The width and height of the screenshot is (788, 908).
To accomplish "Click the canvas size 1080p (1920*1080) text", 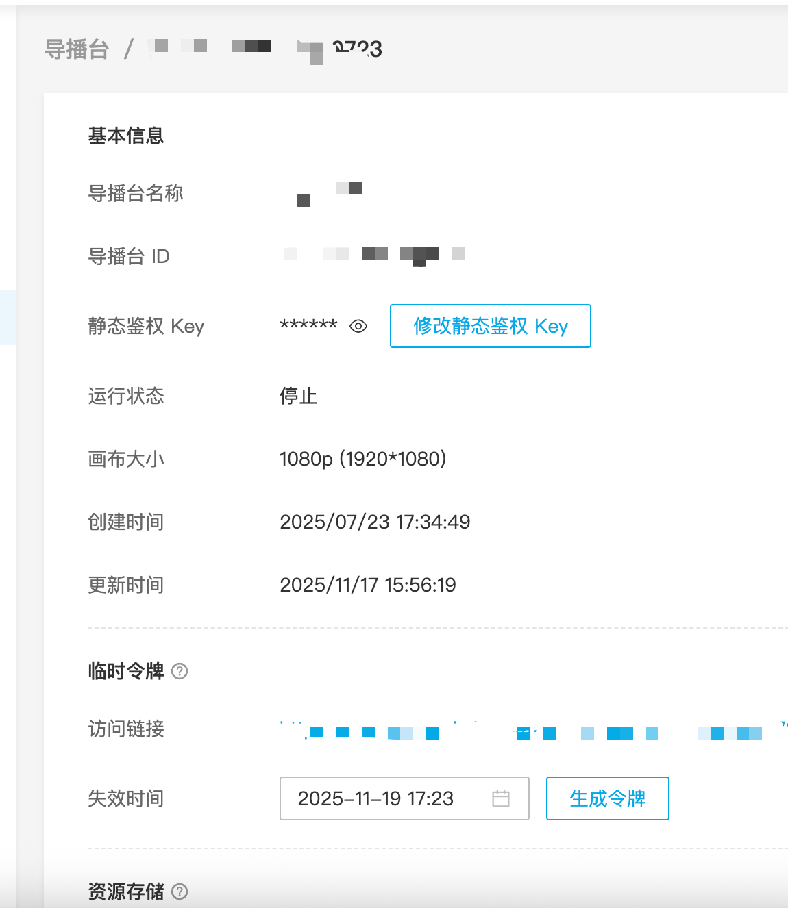I will point(363,459).
